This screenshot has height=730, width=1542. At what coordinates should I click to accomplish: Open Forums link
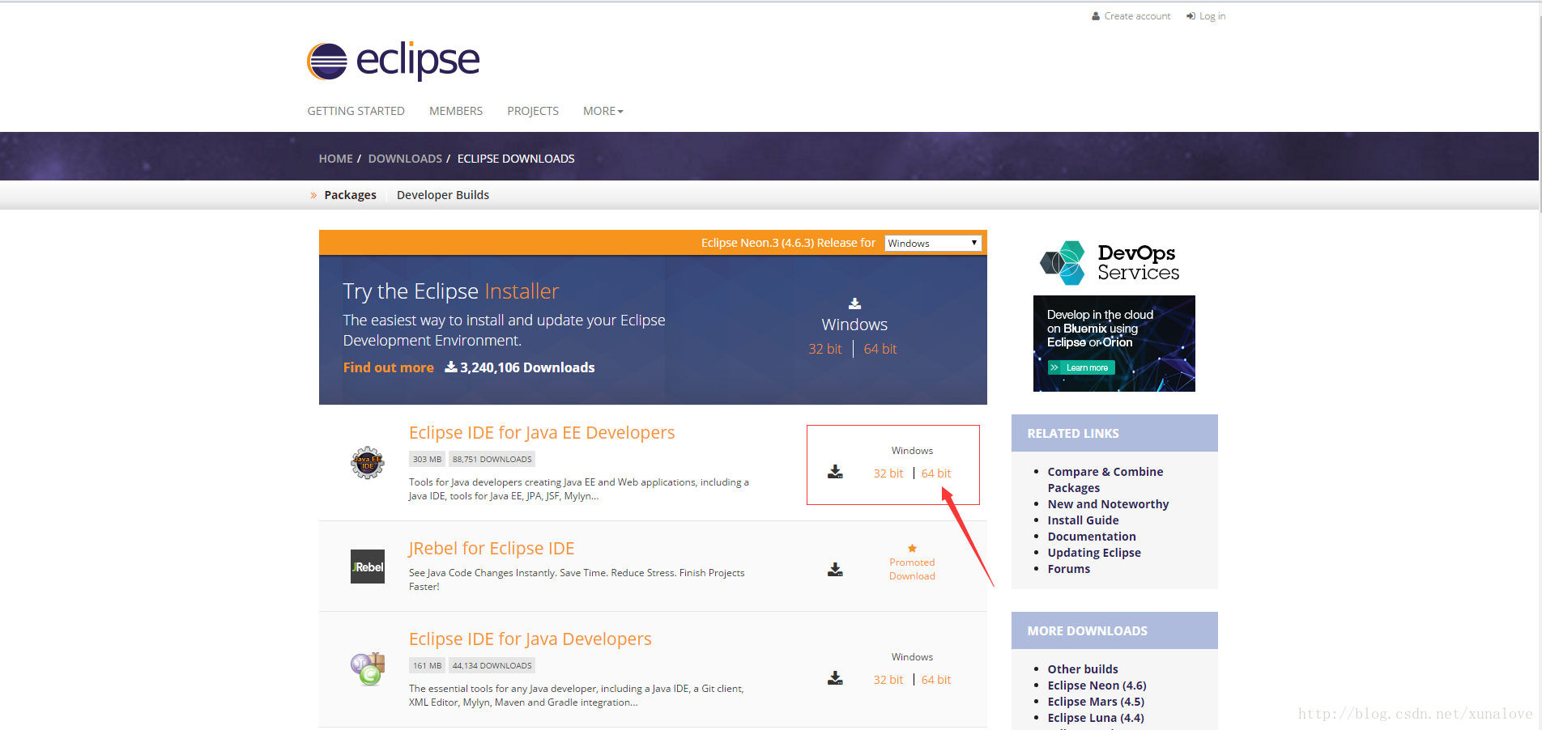[x=1069, y=569]
